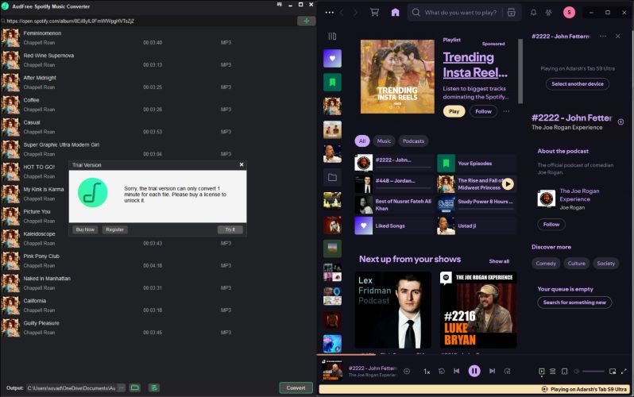
Task: Click the yellow Playing on Adarsh's Tab bar
Action: coord(474,389)
